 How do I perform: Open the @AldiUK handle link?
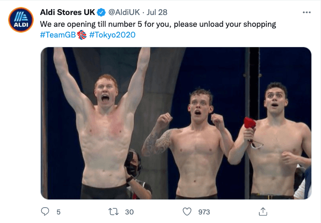click(124, 12)
